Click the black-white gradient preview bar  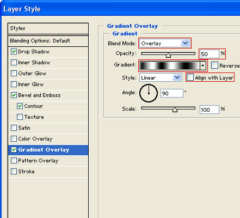click(x=170, y=65)
